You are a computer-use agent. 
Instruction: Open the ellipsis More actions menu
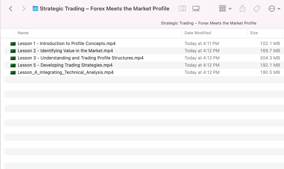(272, 9)
